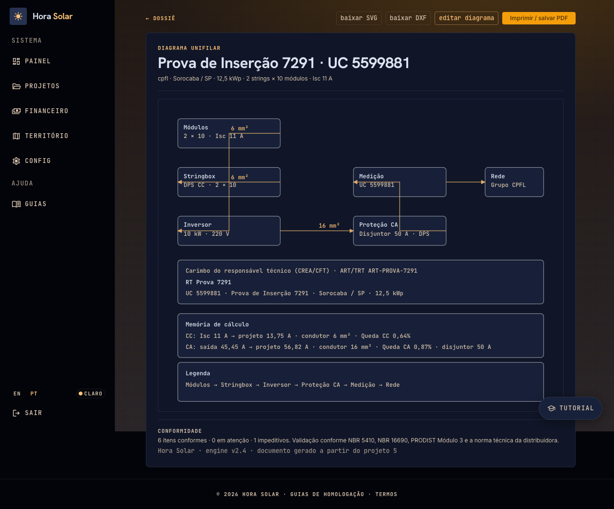
Task: Click the Legenda heading
Action: coord(198,373)
